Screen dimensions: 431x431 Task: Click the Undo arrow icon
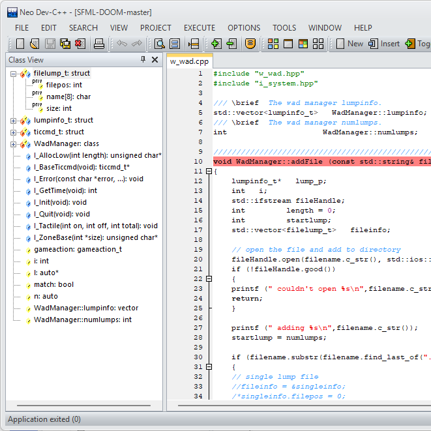click(x=121, y=44)
